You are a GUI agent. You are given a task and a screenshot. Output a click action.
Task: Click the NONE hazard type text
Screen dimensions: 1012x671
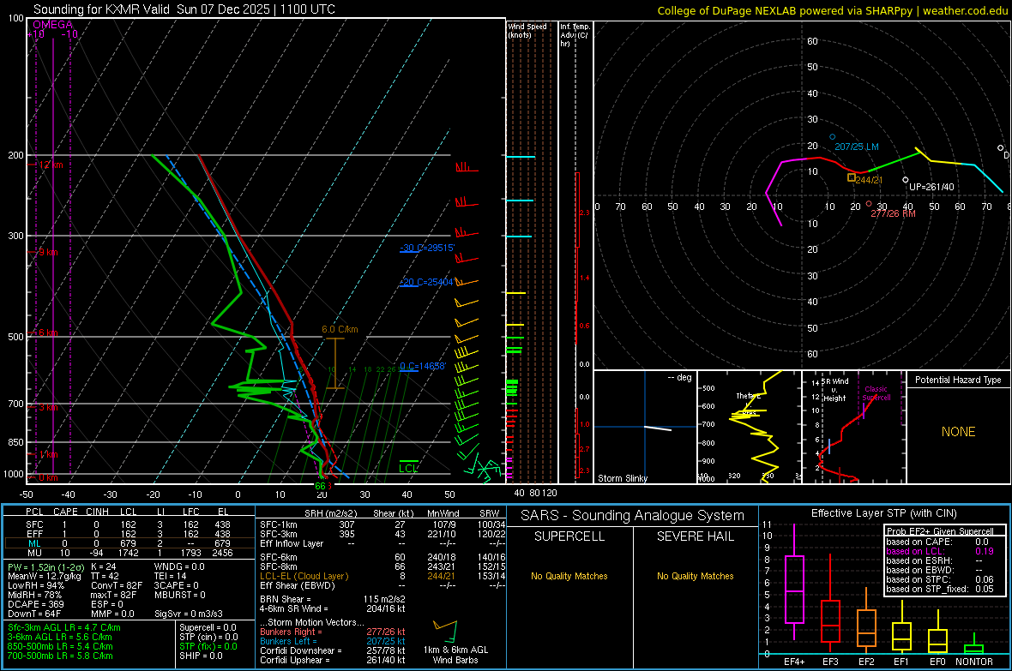coord(958,432)
